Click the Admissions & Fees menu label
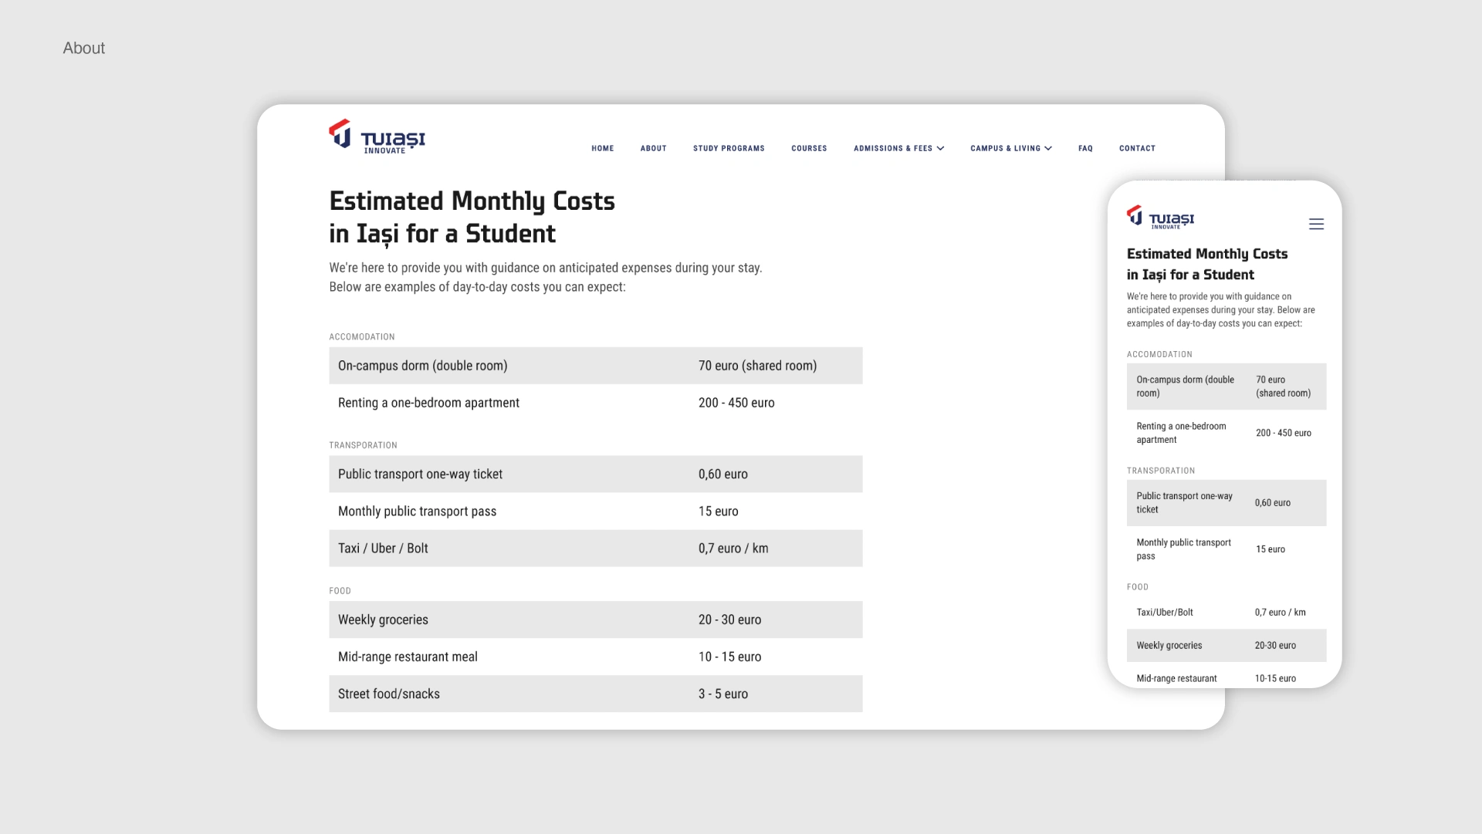The image size is (1482, 834). point(892,149)
